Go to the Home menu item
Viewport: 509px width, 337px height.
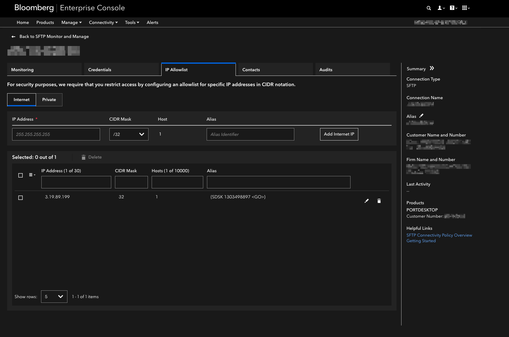(23, 22)
